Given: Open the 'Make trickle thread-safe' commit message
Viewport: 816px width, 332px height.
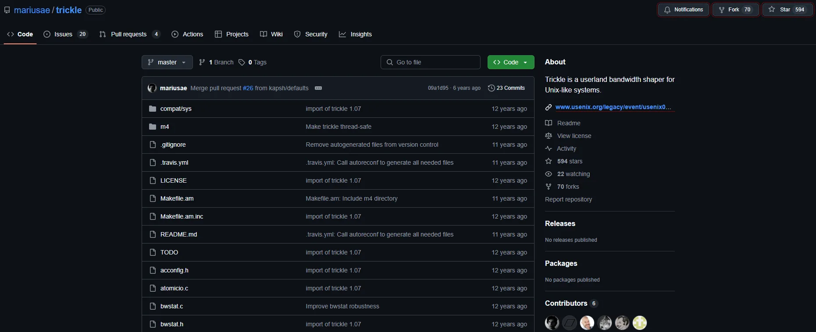Looking at the screenshot, I should 339,127.
